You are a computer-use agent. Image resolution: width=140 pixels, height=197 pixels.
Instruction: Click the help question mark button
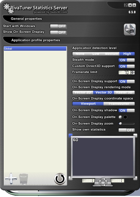pyautogui.click(x=126, y=5)
